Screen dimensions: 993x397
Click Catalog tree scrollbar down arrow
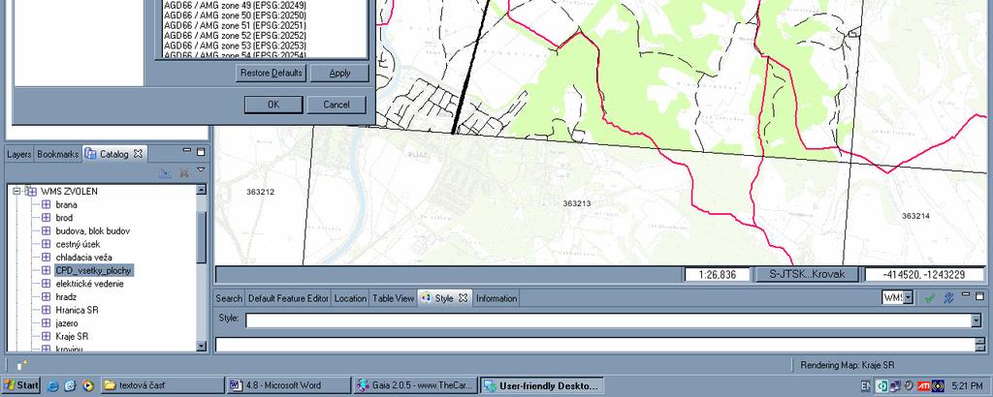[x=202, y=346]
